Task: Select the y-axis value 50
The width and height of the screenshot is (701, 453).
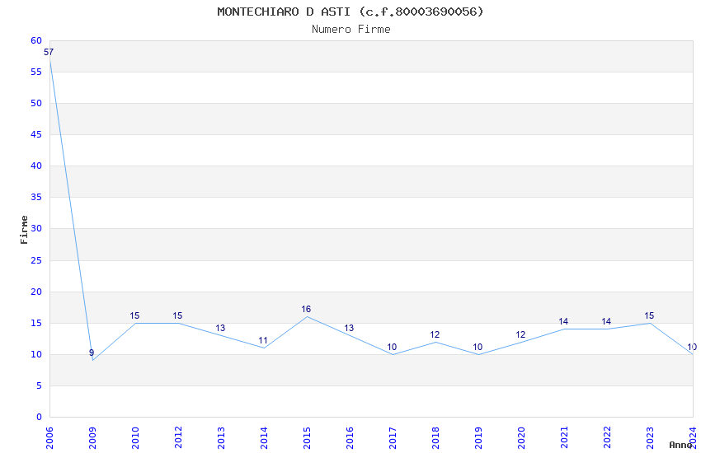Action: click(x=36, y=103)
